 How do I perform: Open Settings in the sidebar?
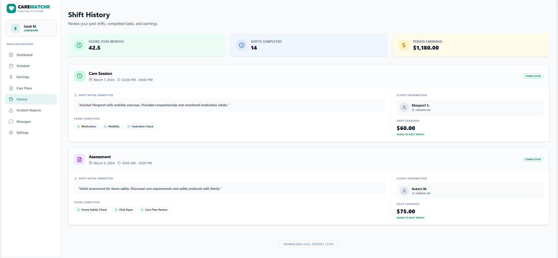click(x=22, y=133)
